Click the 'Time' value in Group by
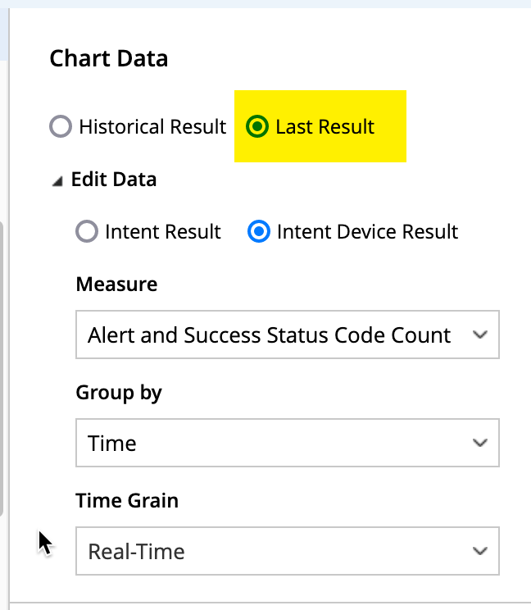 112,444
